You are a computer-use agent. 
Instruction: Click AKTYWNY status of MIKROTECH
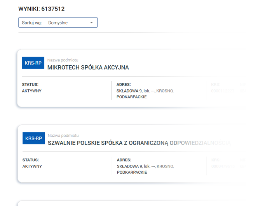31,91
